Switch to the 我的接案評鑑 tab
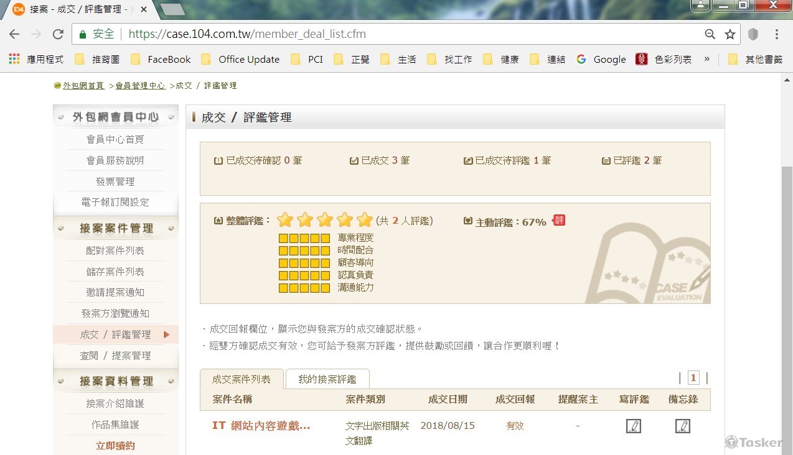This screenshot has width=793, height=455. pyautogui.click(x=327, y=379)
